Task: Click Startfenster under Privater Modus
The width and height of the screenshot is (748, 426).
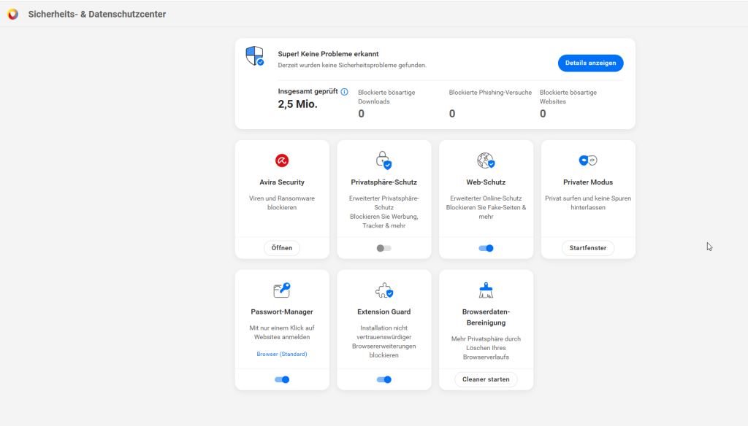Action: [x=587, y=248]
